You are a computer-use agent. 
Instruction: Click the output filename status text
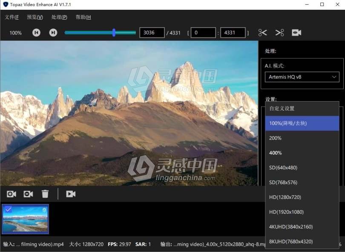213,244
